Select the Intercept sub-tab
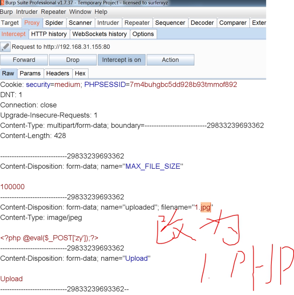This screenshot has height=295, width=294. 13,34
